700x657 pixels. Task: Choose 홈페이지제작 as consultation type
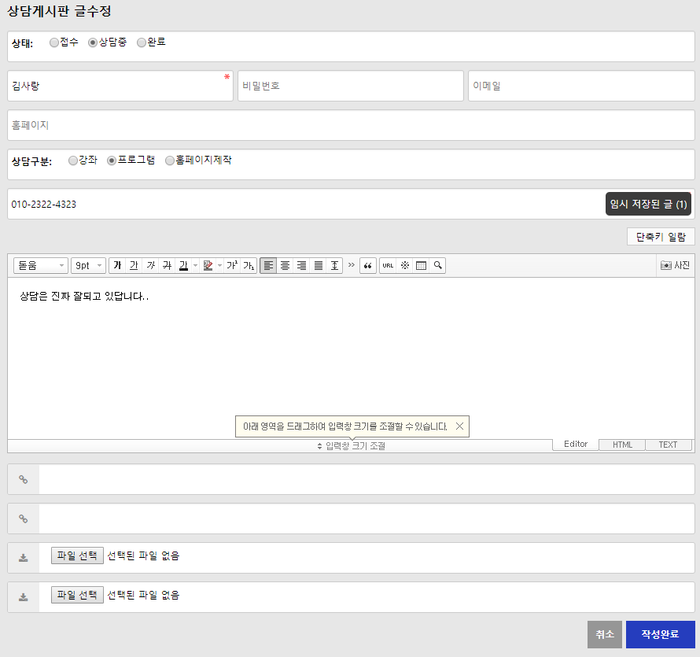tap(170, 161)
